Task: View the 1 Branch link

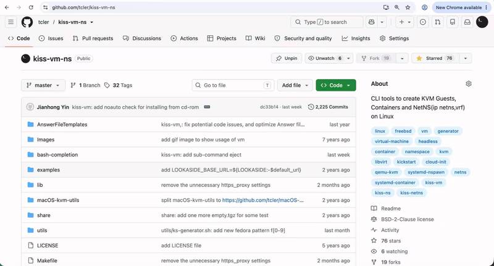Action: tap(85, 85)
